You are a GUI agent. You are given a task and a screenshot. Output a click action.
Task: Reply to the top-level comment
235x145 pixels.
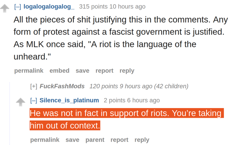(127, 71)
